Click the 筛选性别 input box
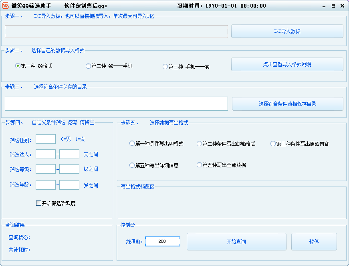The image size is (349, 266). [x=45, y=139]
